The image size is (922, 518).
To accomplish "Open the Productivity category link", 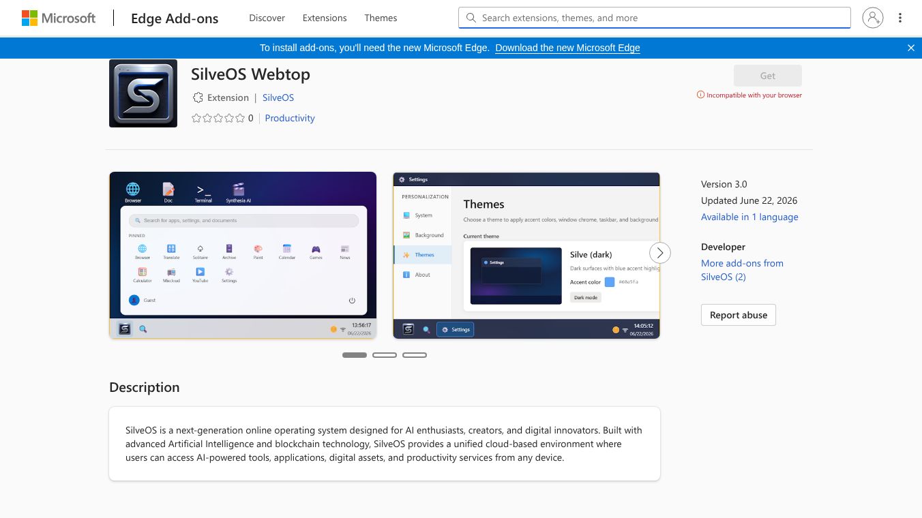I will point(290,118).
